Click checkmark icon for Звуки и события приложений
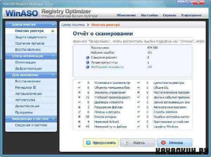 coord(138,97)
